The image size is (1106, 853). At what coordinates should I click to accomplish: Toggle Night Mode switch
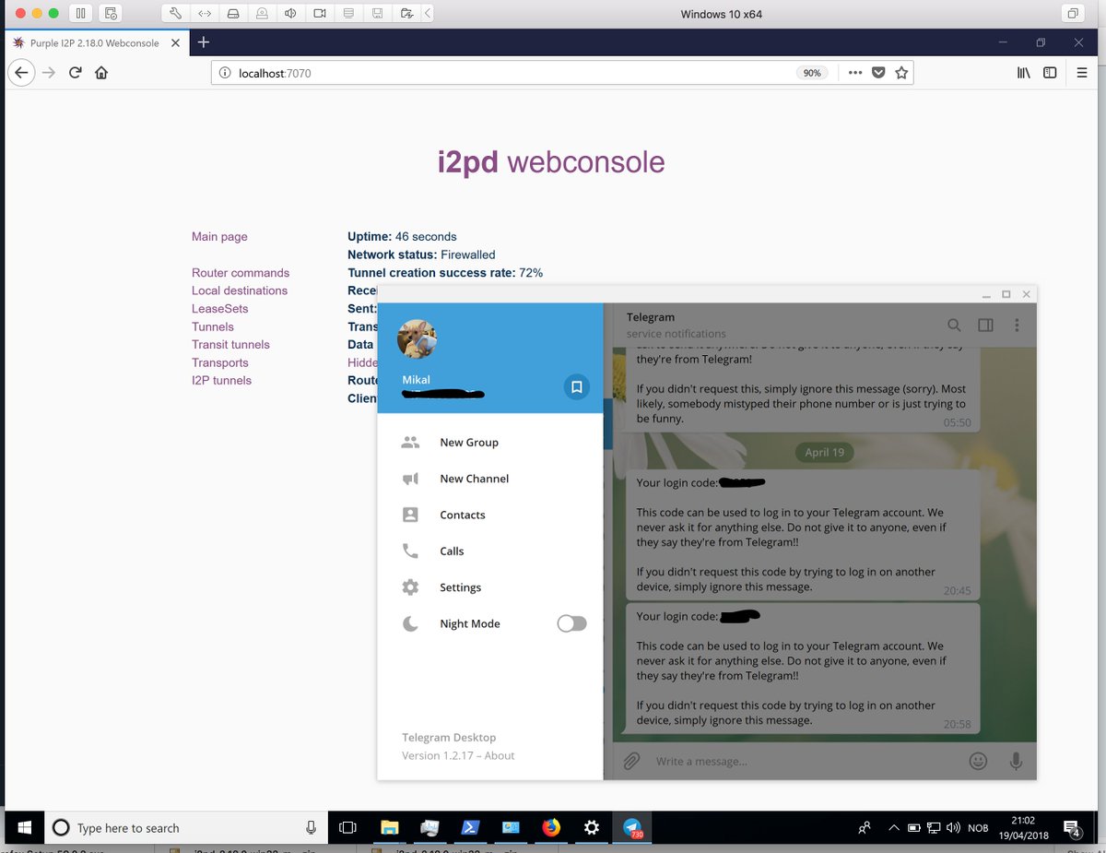(x=571, y=624)
